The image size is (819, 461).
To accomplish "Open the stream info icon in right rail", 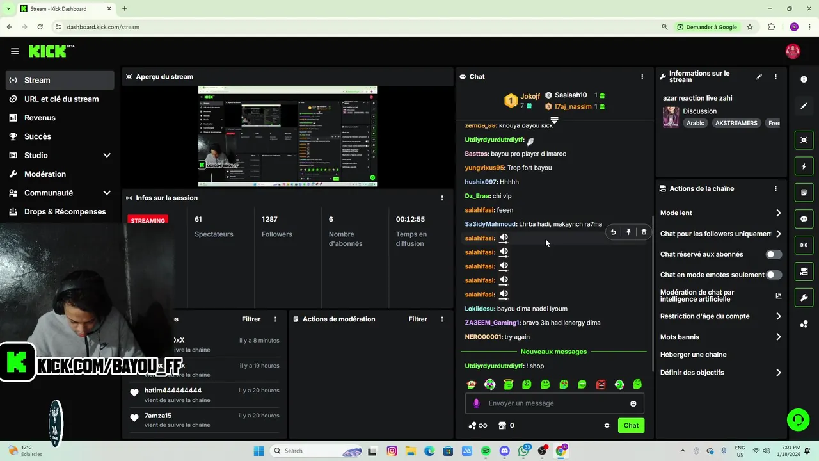I will [x=804, y=79].
